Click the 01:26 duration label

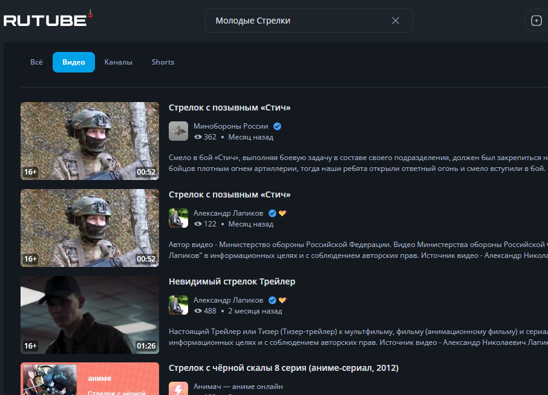pos(146,346)
